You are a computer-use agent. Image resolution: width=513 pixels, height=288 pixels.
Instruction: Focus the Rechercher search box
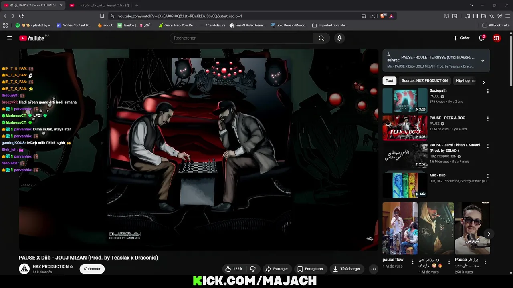click(241, 38)
